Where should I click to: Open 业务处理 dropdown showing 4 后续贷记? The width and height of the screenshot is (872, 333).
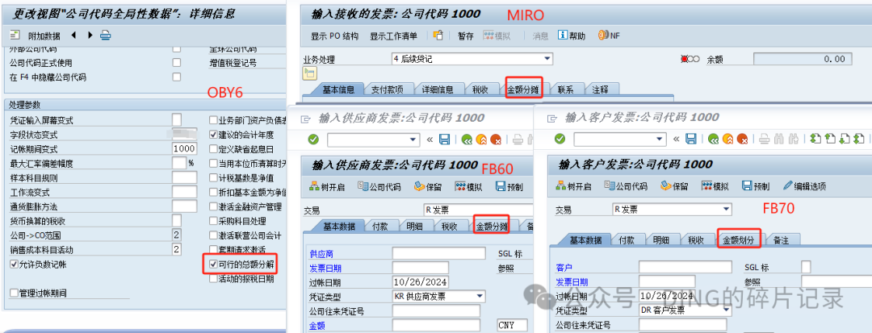point(547,58)
